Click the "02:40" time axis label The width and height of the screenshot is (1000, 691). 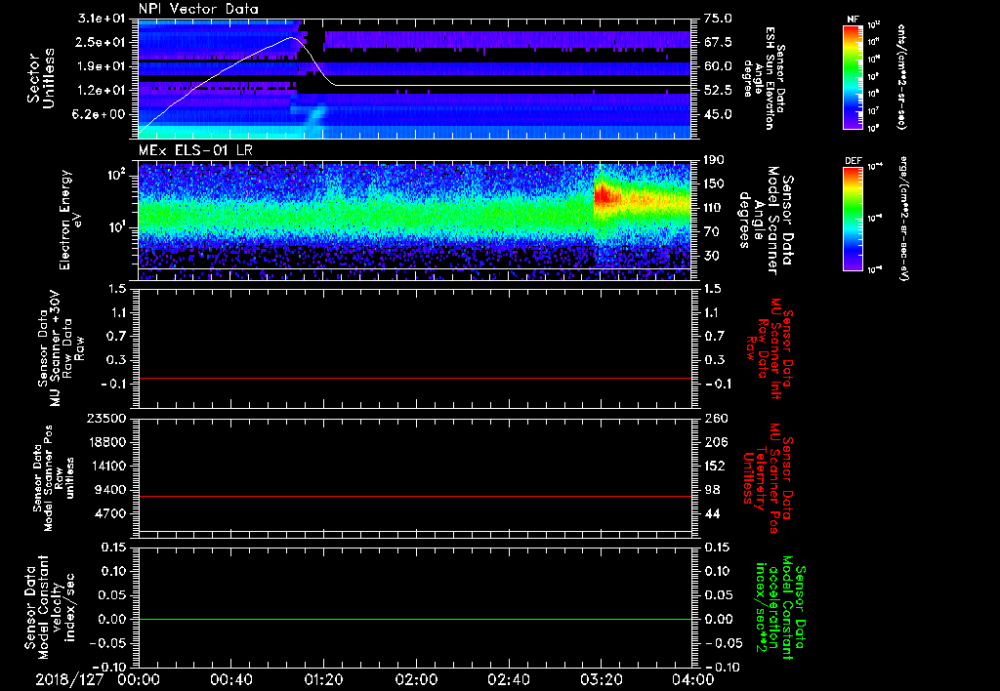508,679
